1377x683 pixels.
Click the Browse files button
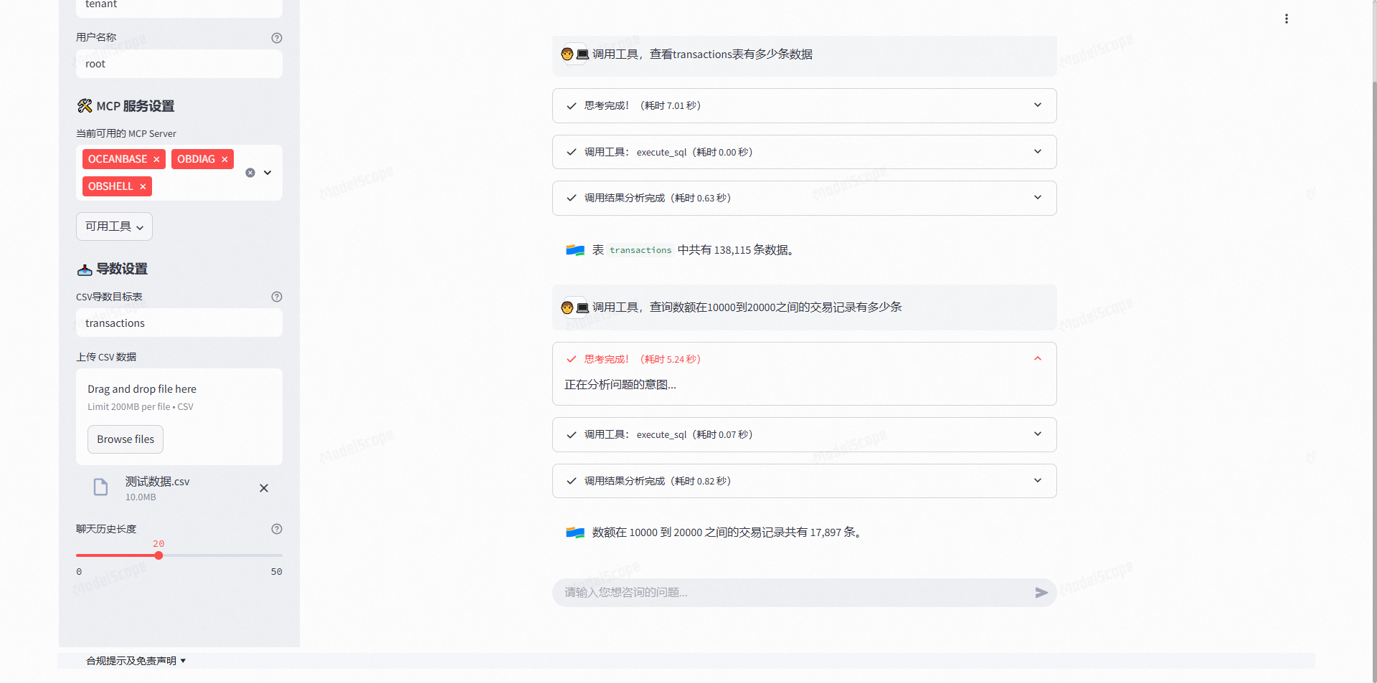tap(125, 439)
